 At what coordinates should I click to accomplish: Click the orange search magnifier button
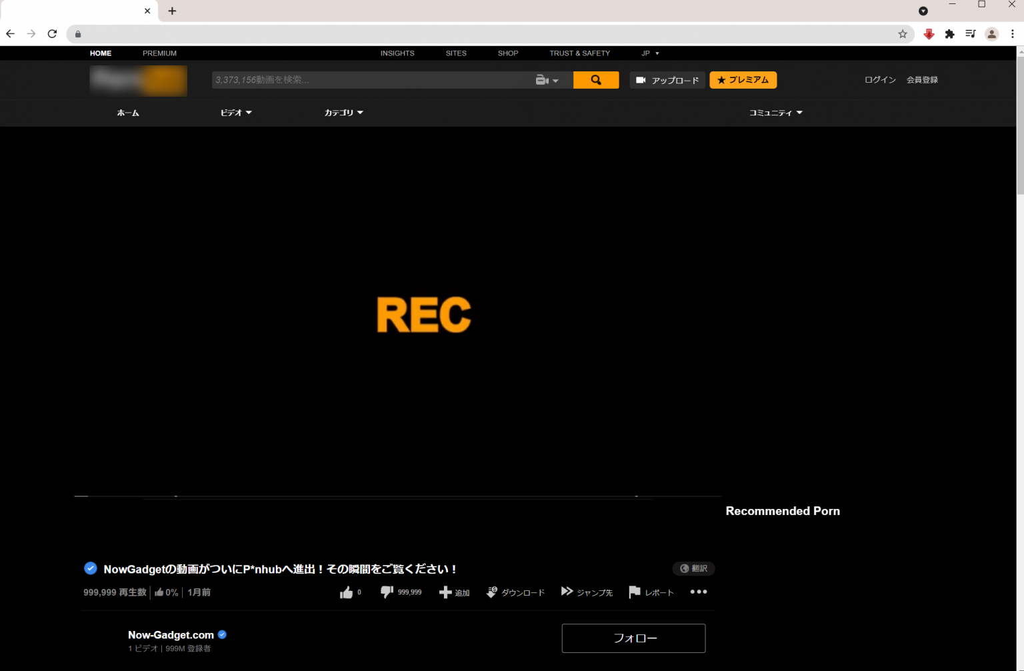[596, 80]
